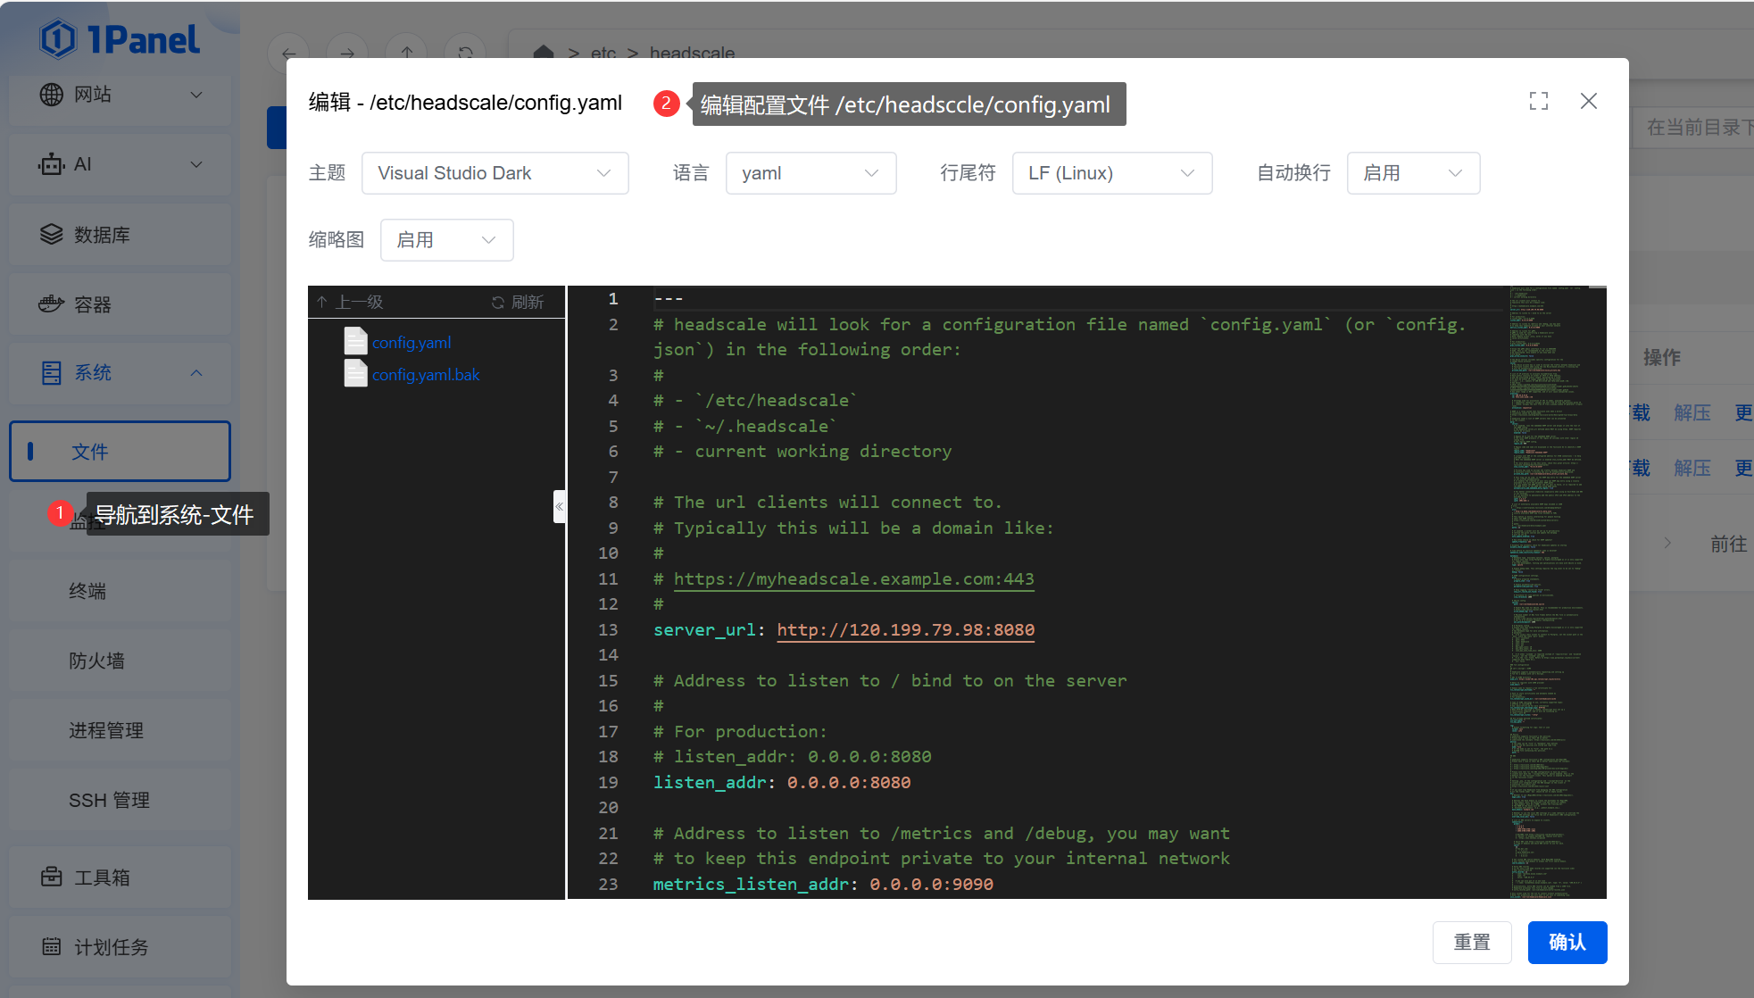This screenshot has width=1754, height=998.
Task: Collapse the 系统 sidebar menu
Action: pyautogui.click(x=196, y=373)
